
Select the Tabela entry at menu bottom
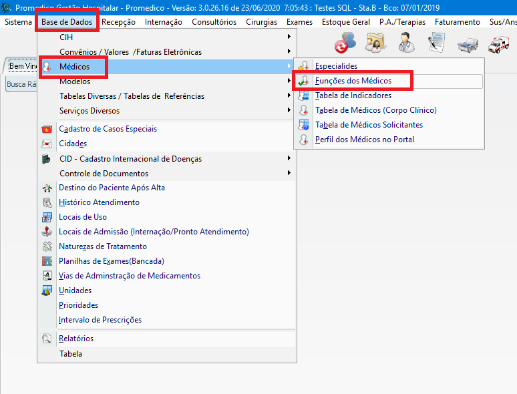point(167,354)
